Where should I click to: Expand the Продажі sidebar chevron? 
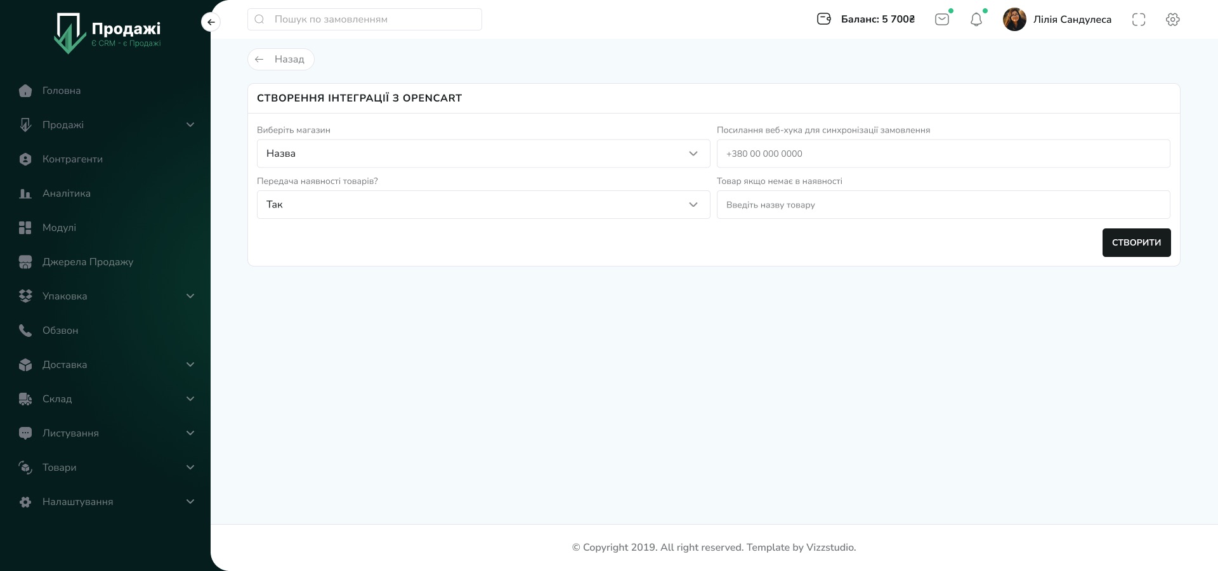pos(190,125)
